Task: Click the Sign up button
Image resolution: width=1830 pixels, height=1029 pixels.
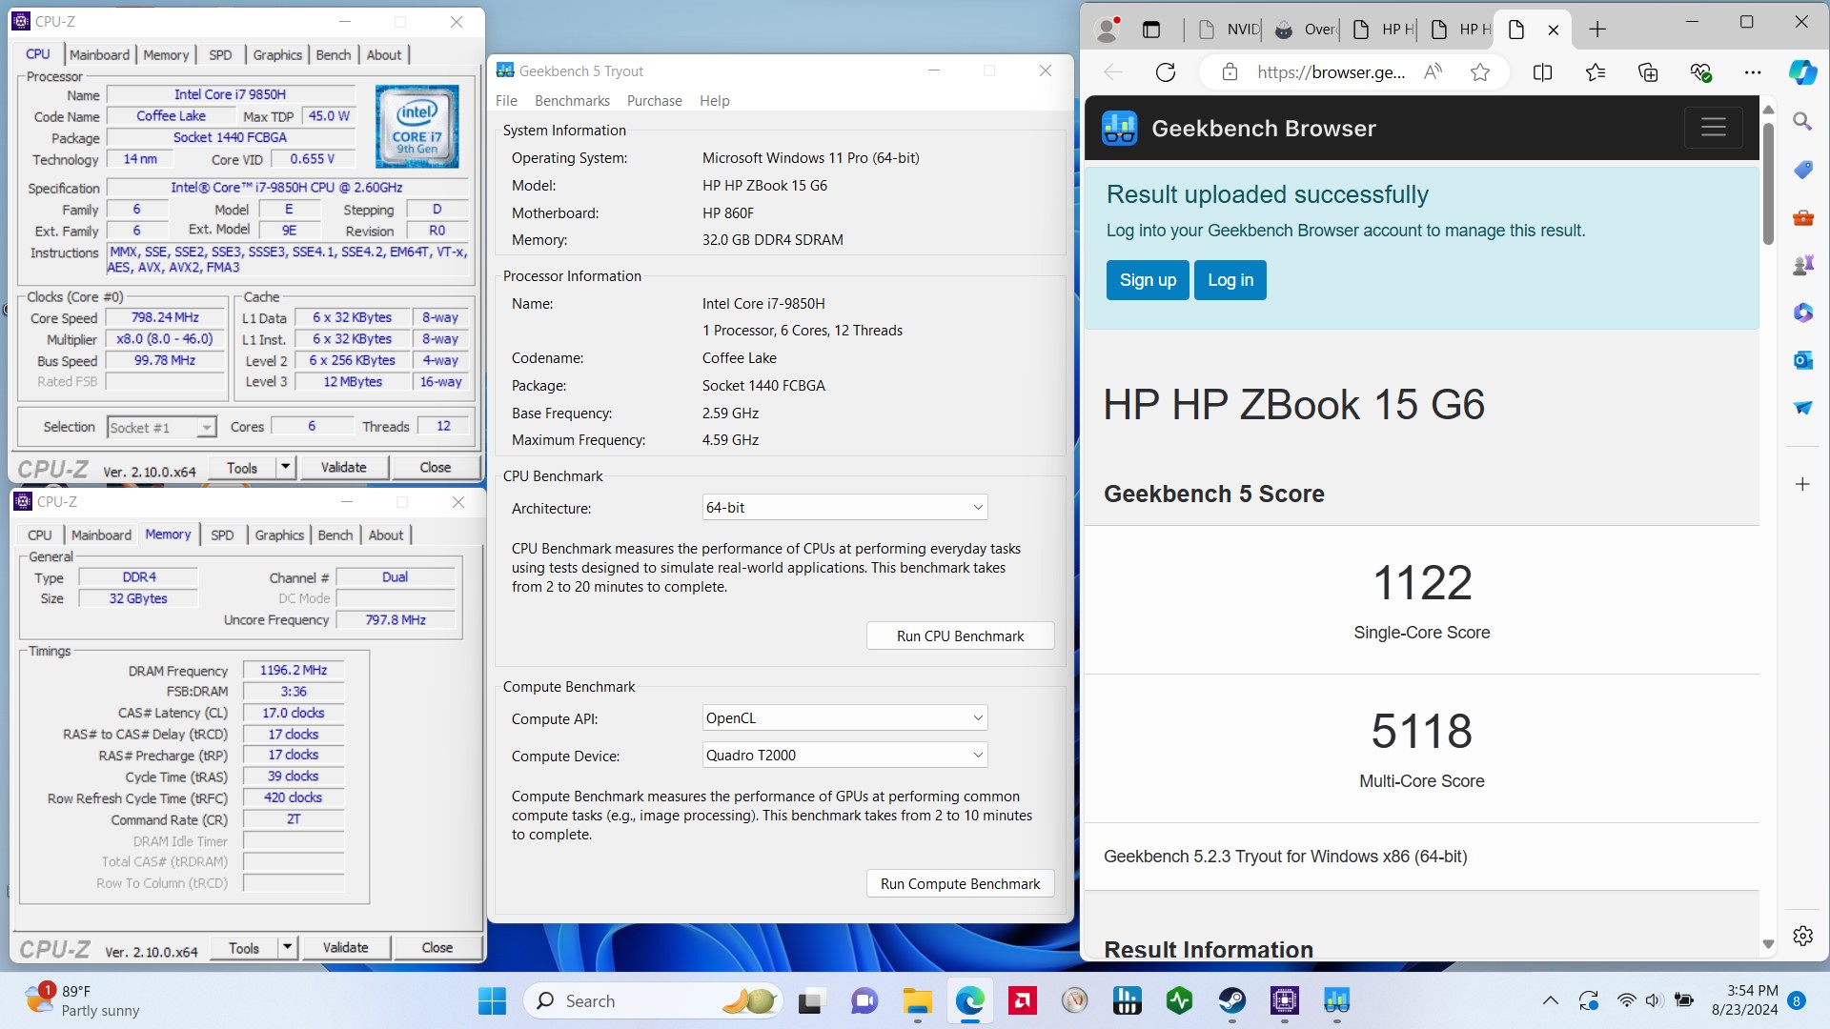Action: point(1148,280)
